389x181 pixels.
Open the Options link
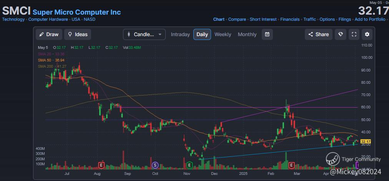[x=327, y=19]
